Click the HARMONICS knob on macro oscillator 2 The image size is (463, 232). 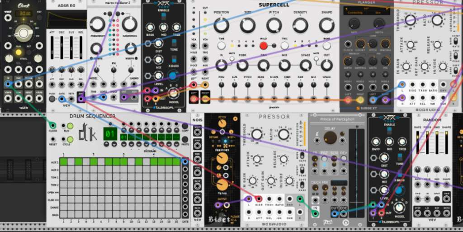[x=130, y=24]
